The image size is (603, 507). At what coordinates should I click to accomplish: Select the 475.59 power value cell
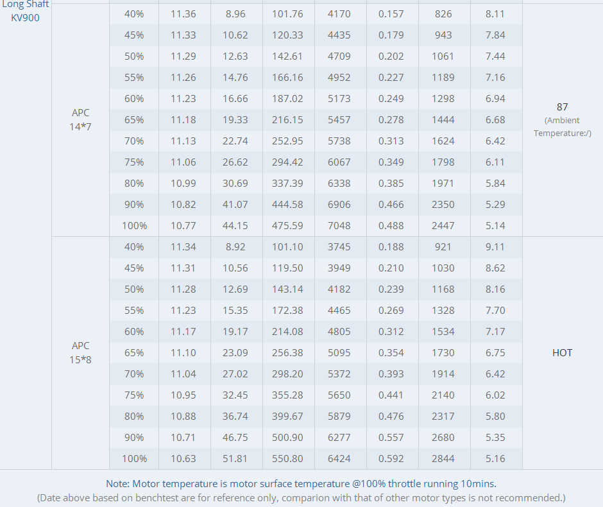[x=287, y=226]
